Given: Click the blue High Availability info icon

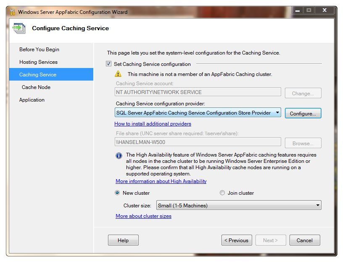Looking at the screenshot, I should (119, 156).
